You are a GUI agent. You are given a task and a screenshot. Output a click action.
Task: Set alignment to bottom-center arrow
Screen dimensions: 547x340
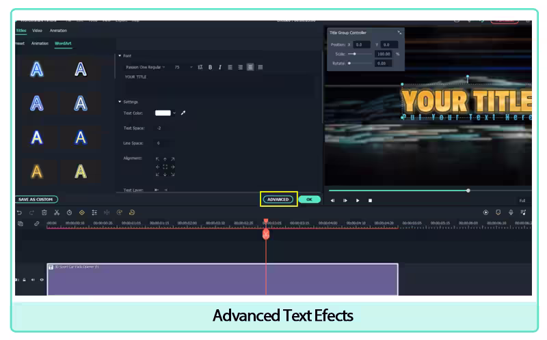coord(165,175)
